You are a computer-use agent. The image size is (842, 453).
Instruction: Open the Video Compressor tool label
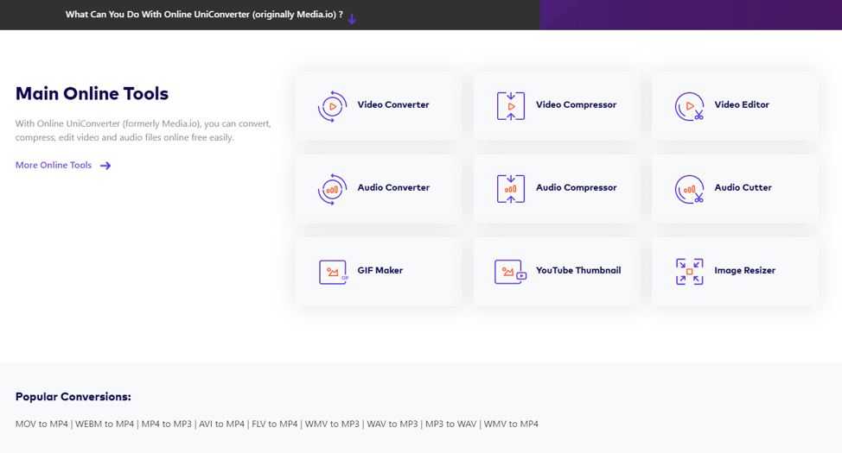tap(577, 104)
